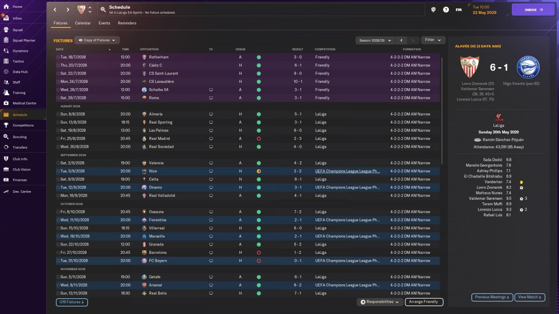The width and height of the screenshot is (559, 314).
Task: Click the View Match button
Action: 530,297
